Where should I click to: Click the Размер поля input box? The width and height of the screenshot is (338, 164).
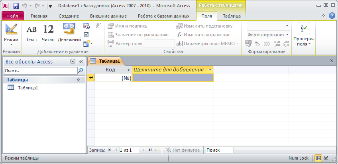pos(159,43)
